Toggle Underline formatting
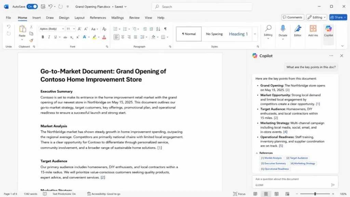This screenshot has width=350, height=197. [x=55, y=37]
